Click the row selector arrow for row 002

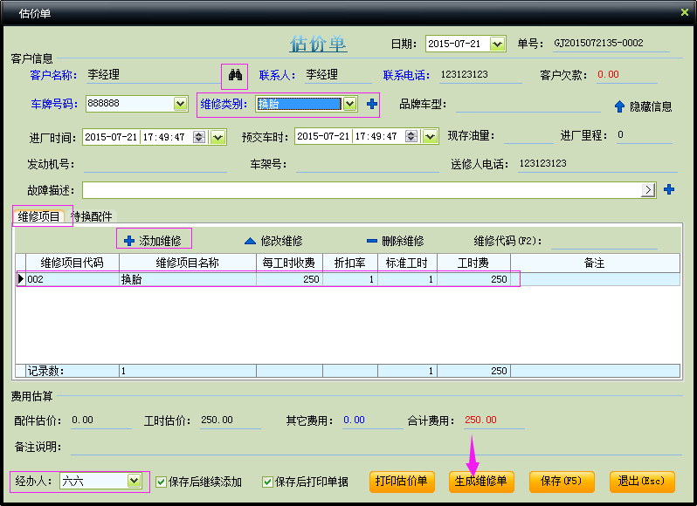pyautogui.click(x=20, y=279)
